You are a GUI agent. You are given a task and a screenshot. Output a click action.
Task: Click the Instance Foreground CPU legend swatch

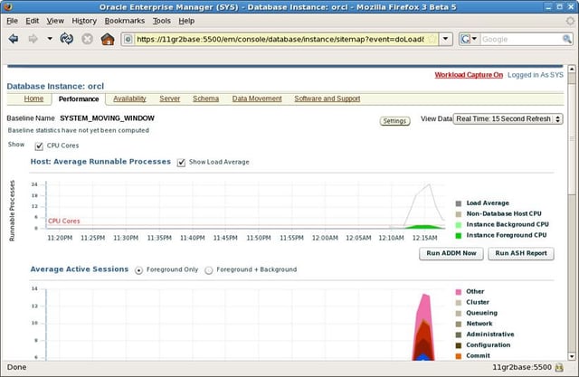coord(459,236)
